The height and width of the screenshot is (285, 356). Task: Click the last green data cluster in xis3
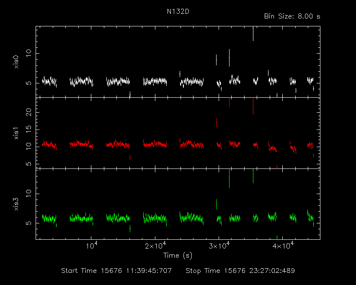(x=310, y=218)
